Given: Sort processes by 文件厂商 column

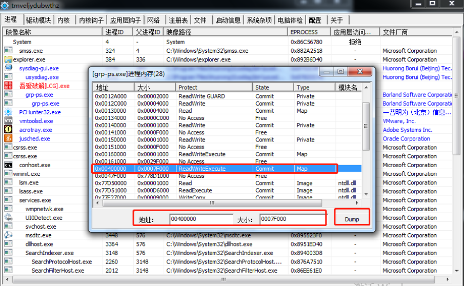Looking at the screenshot, I should point(416,32).
